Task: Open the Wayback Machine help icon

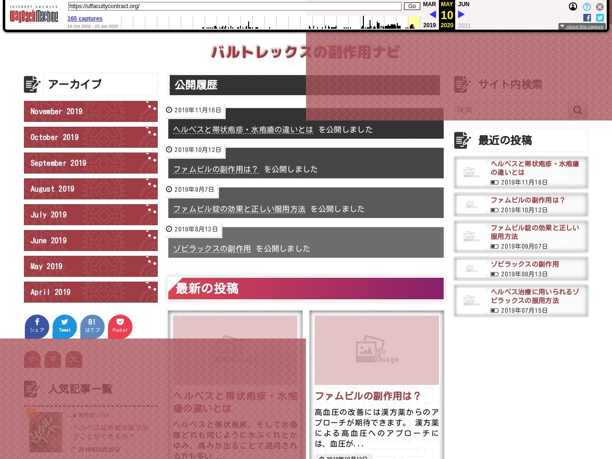Action: (x=587, y=7)
